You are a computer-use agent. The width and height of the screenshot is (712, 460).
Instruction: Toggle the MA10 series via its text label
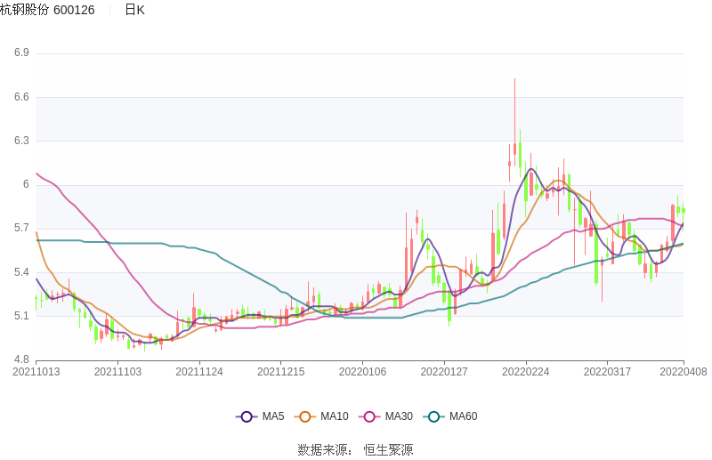(x=334, y=416)
